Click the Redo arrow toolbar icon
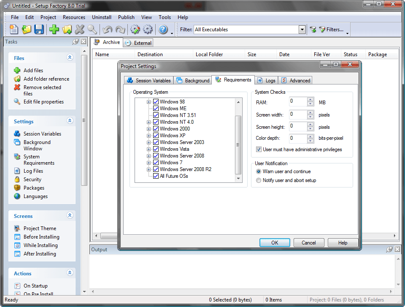 point(120,30)
